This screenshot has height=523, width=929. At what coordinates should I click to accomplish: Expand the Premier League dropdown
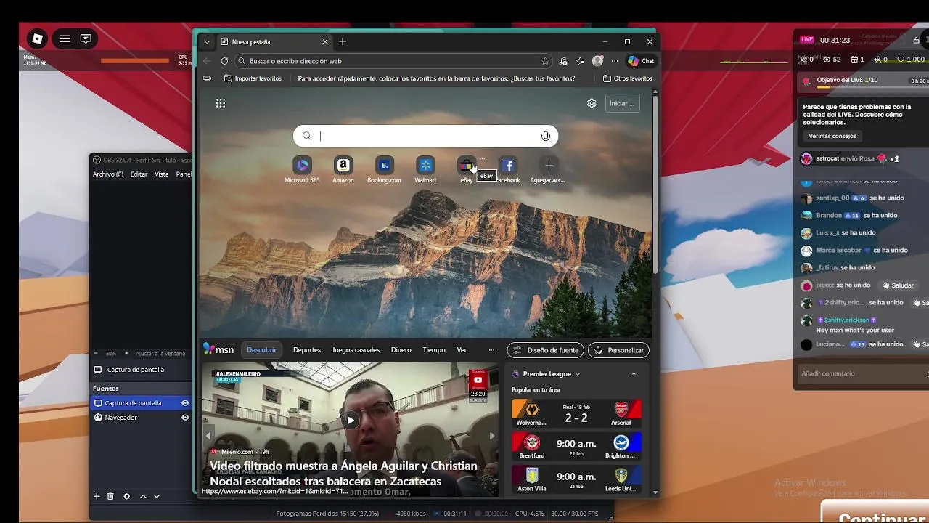click(x=578, y=374)
